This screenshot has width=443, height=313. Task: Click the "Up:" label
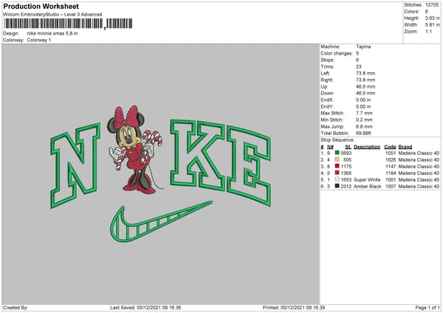(x=324, y=86)
